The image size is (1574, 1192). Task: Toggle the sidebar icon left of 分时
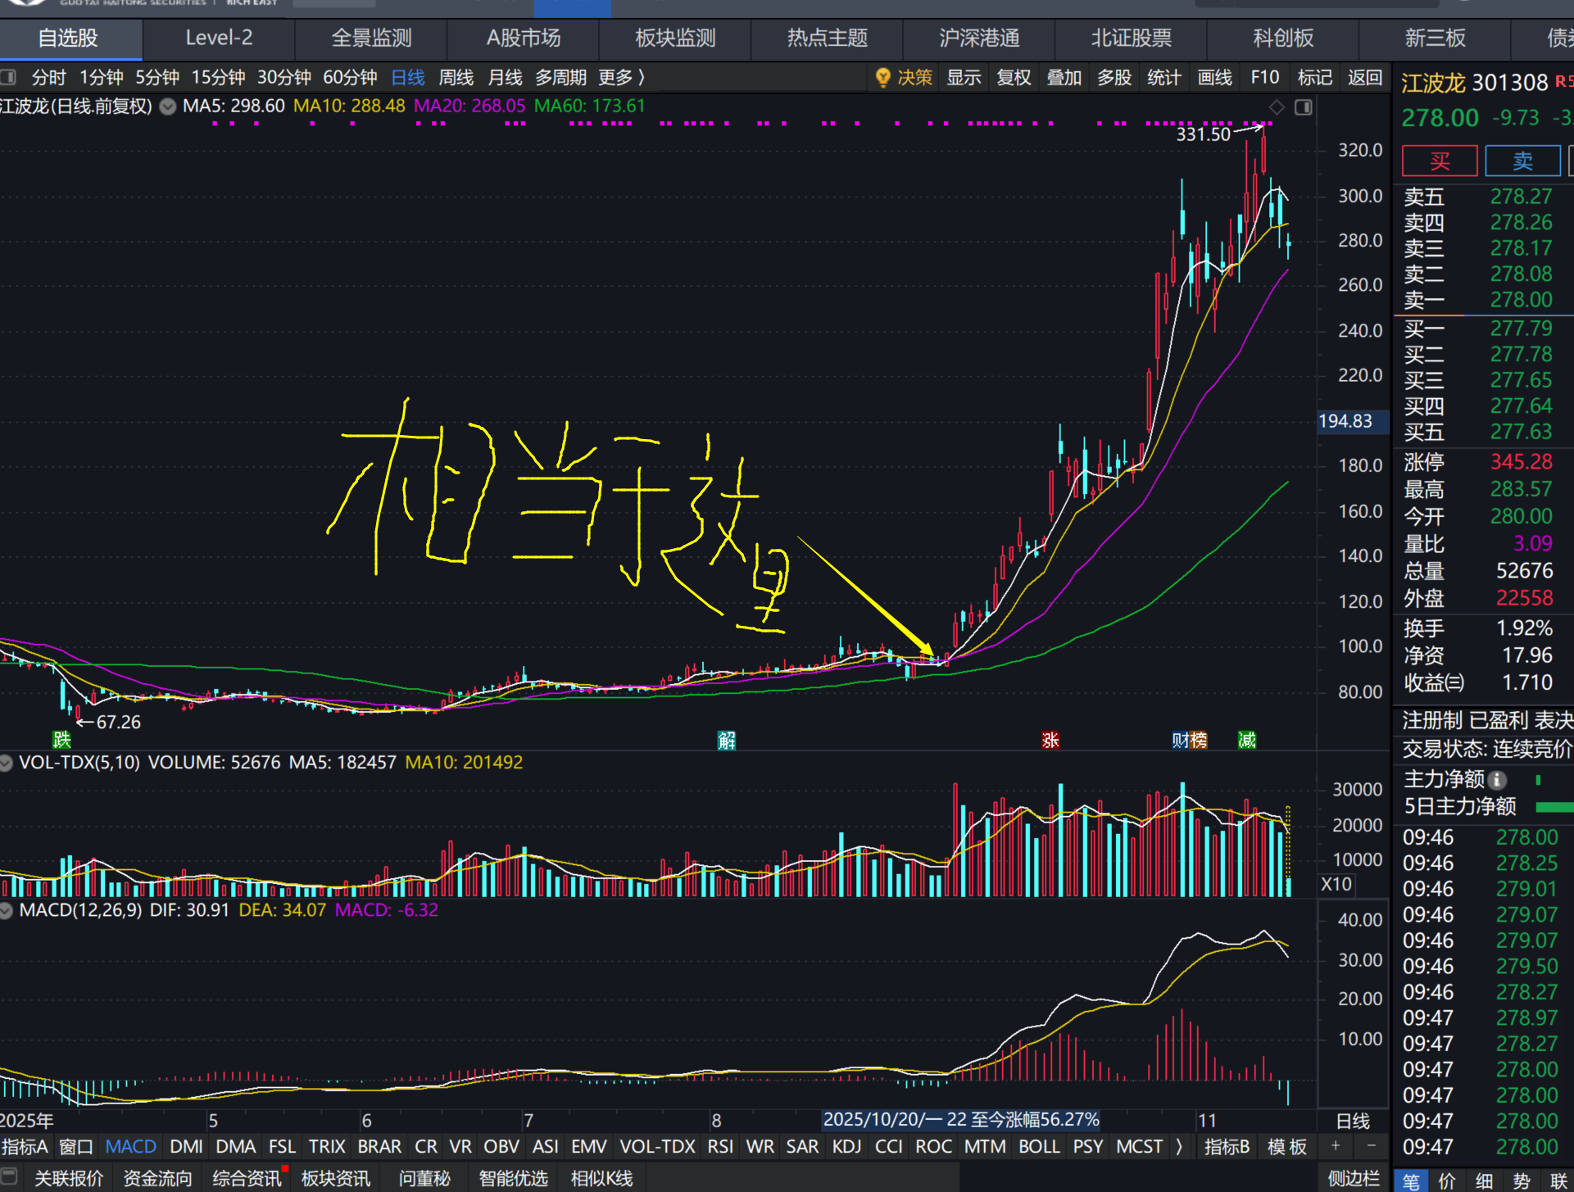(x=9, y=78)
